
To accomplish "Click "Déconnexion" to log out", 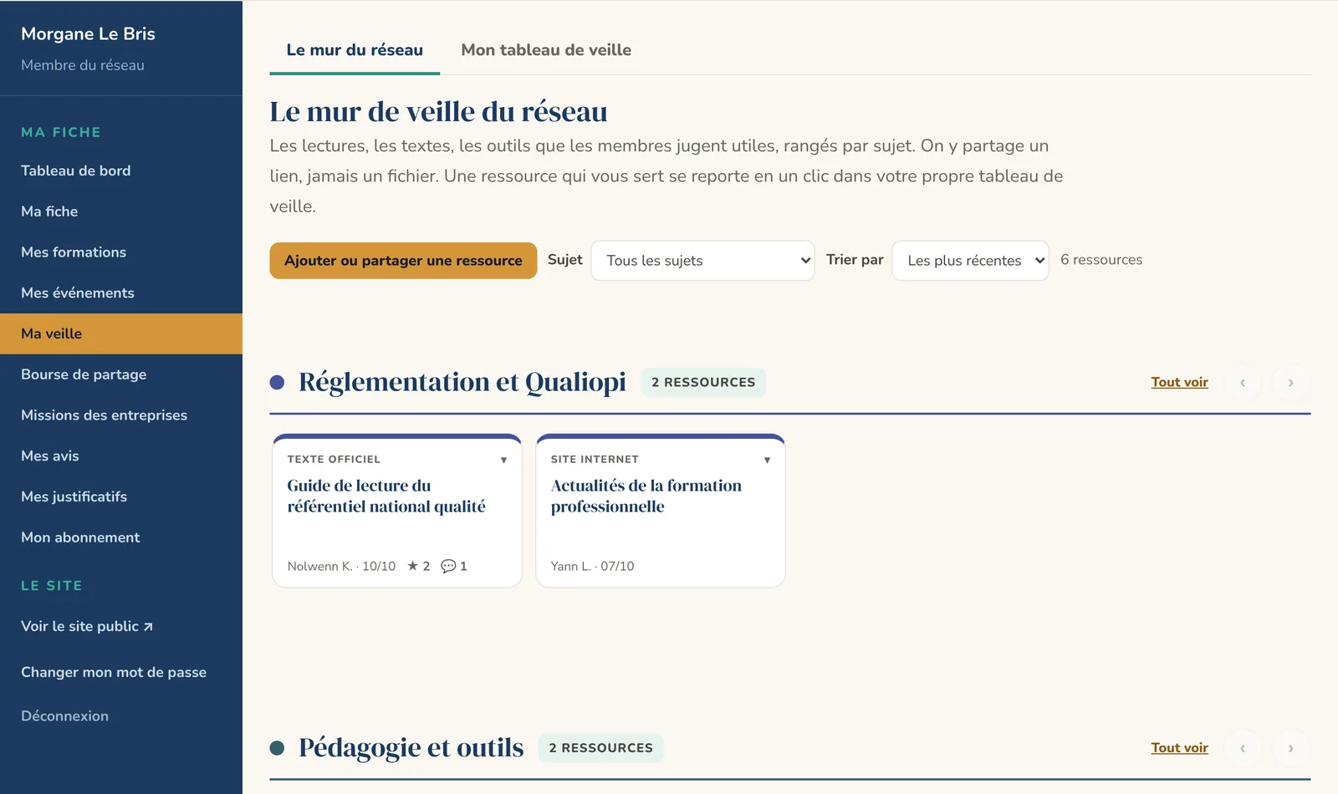I will pos(64,716).
